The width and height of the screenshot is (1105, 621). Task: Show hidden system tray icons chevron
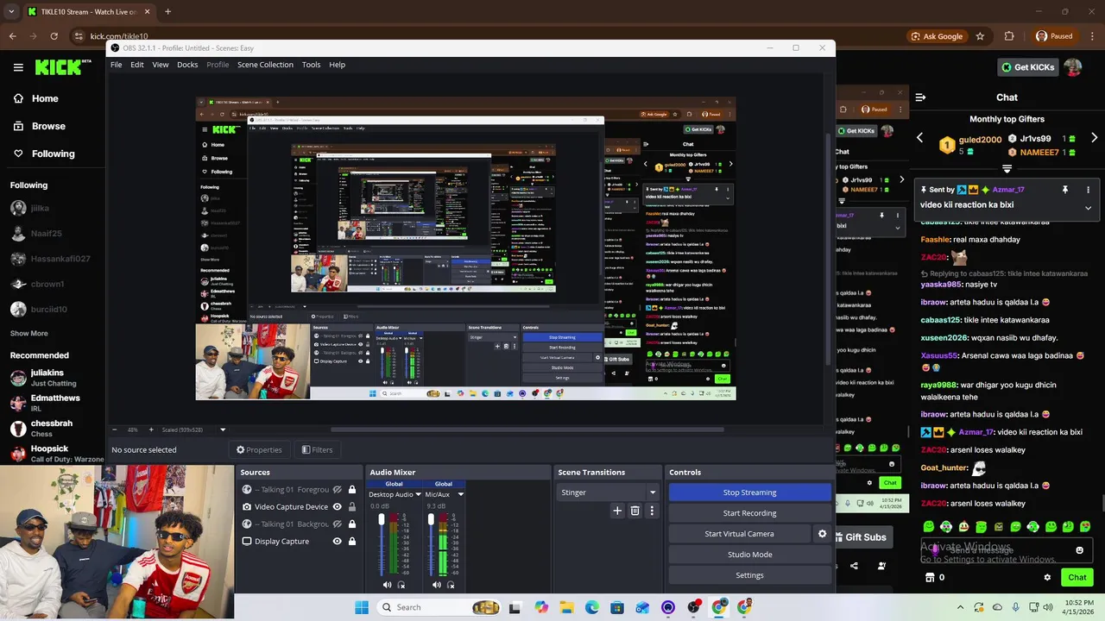point(960,607)
